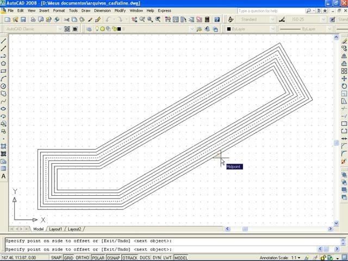Toggle POLAR tracking in status bar
The height and width of the screenshot is (261, 348).
tap(98, 258)
